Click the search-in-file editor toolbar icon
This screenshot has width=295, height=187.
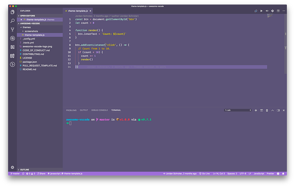point(256,11)
